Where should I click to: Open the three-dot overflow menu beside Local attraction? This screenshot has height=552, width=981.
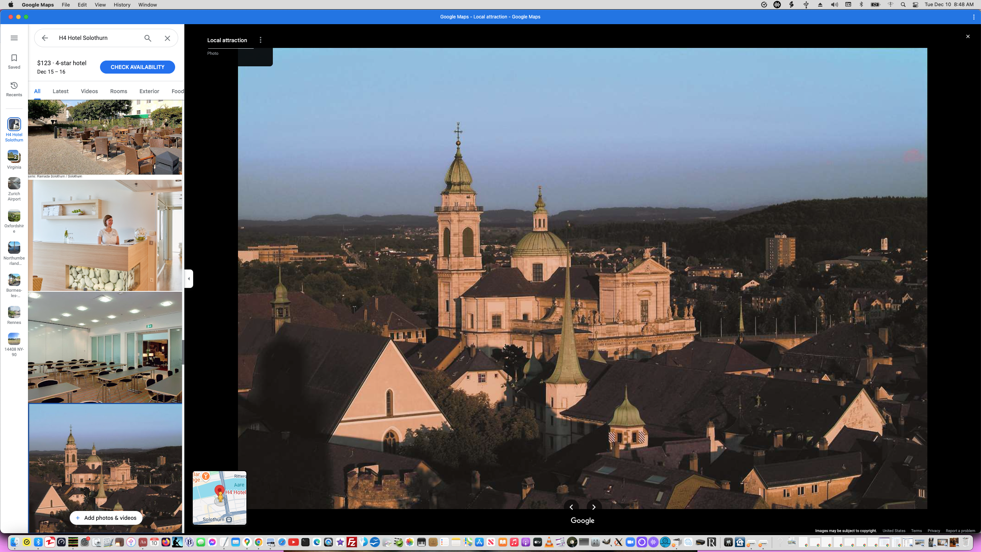point(261,39)
